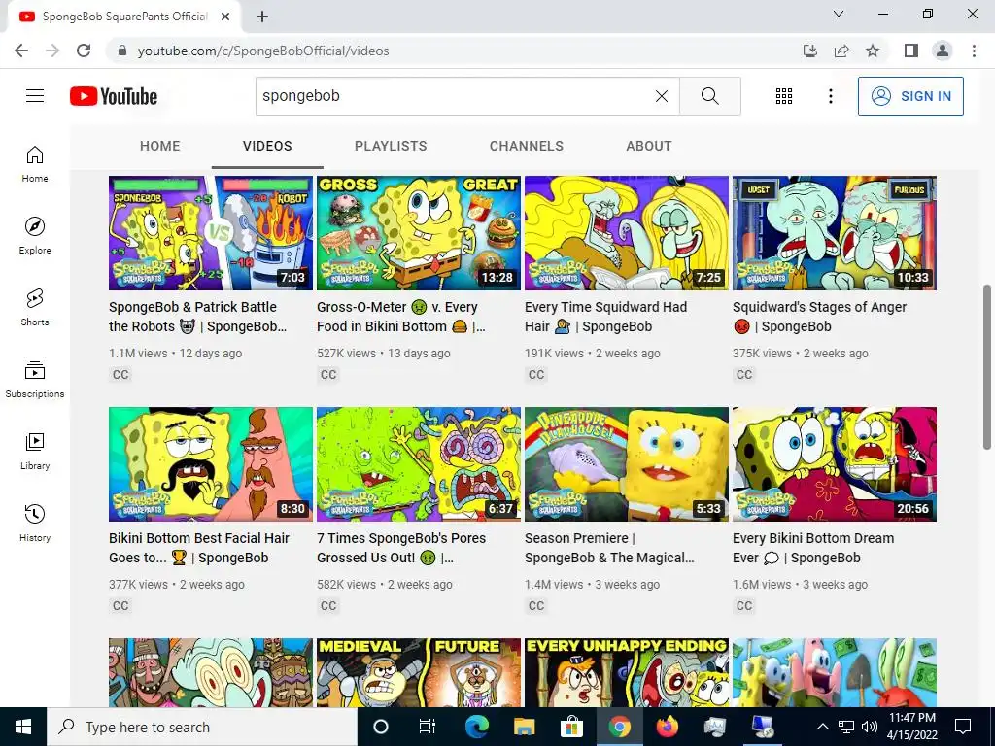995x746 pixels.
Task: Open the Windows Start menu
Action: (23, 727)
